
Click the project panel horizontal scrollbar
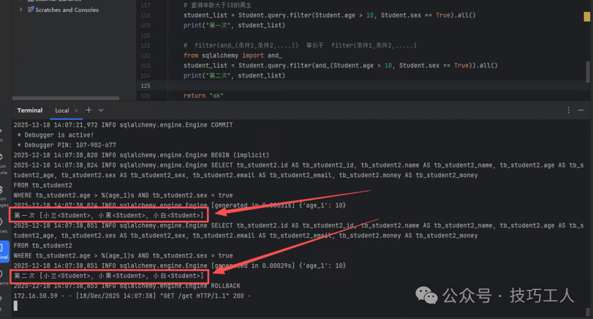point(66,98)
